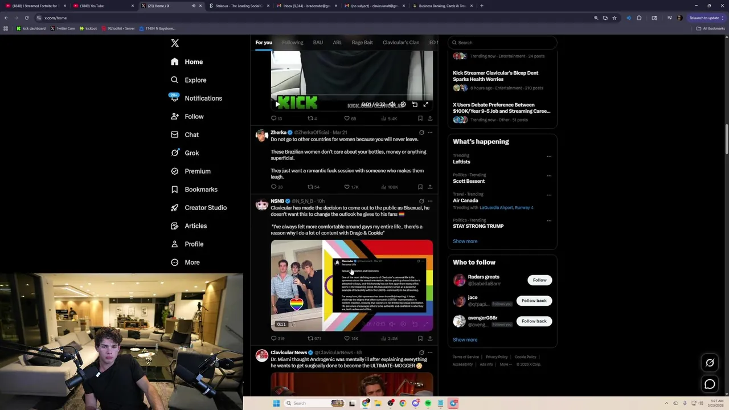
Task: Select the For you tab
Action: pyautogui.click(x=264, y=42)
